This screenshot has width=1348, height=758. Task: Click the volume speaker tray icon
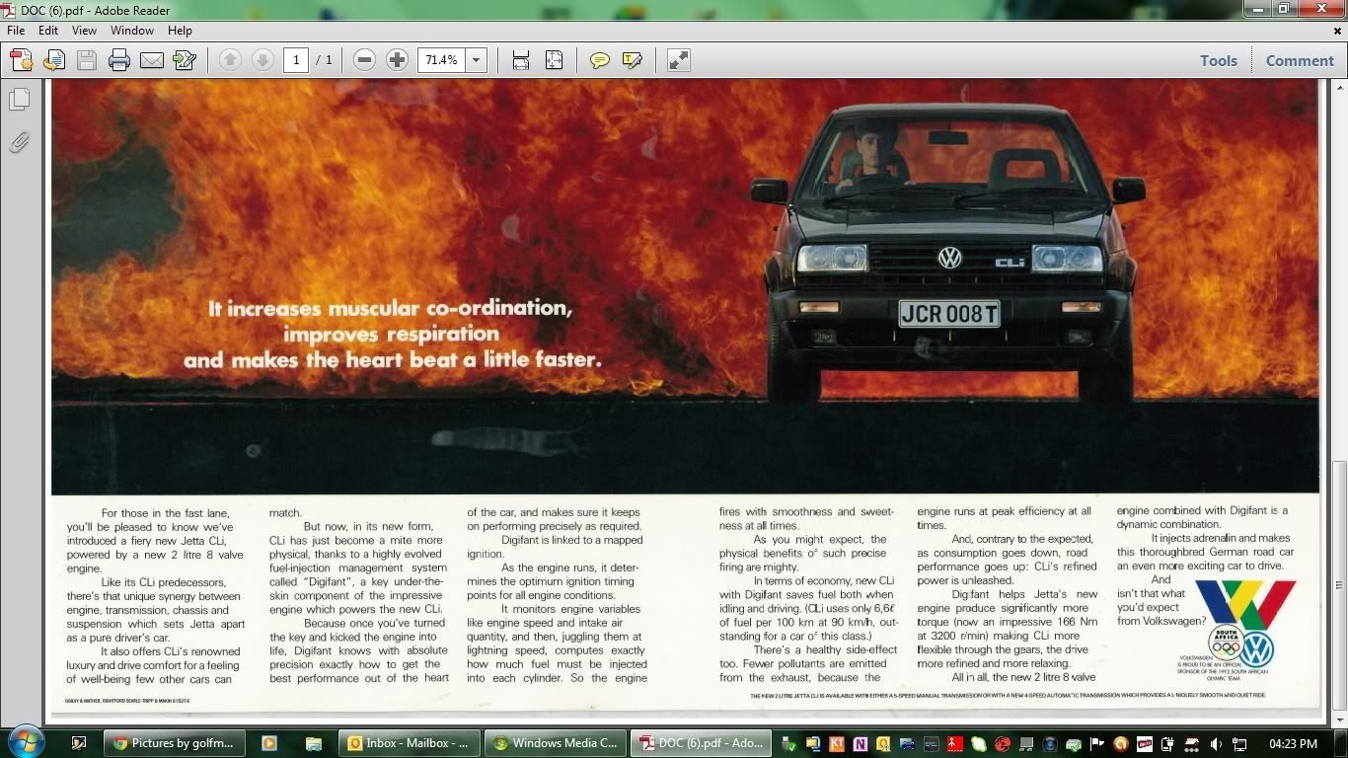1215,743
